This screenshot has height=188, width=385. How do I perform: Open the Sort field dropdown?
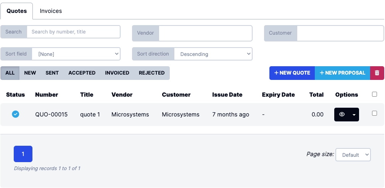point(76,54)
